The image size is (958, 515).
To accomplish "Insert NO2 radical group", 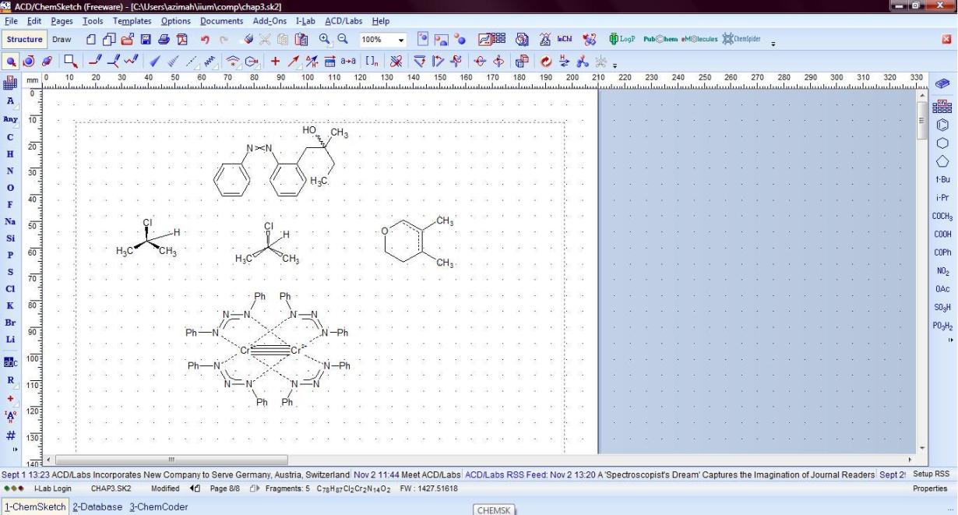I will coord(942,271).
